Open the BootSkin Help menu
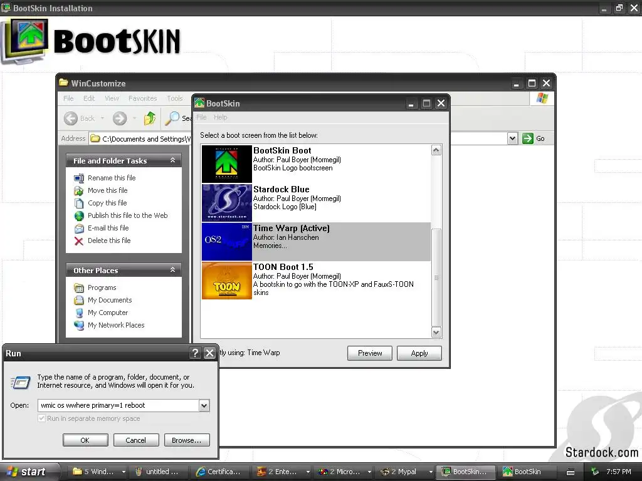Screen dimensions: 642x481 coord(220,117)
